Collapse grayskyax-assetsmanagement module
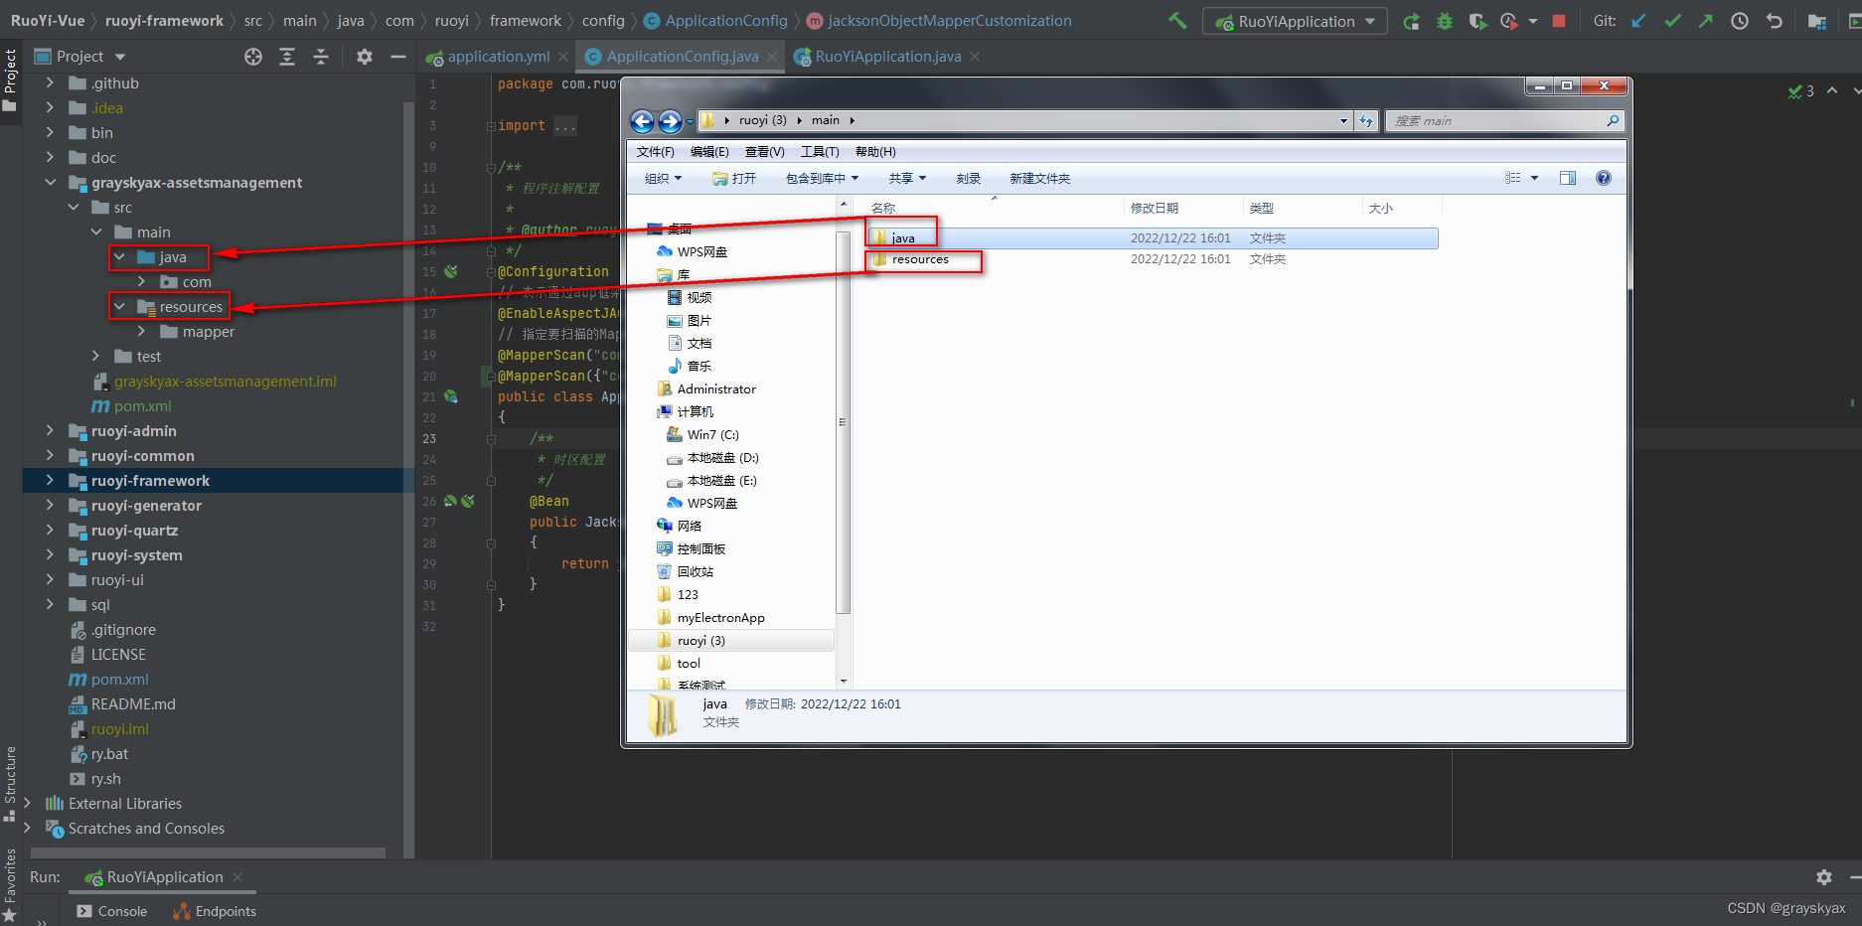1862x926 pixels. click(x=50, y=182)
